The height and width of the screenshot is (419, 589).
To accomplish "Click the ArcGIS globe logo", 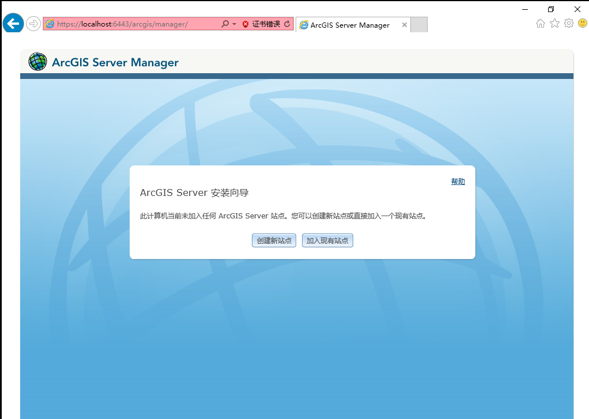I will tap(37, 62).
